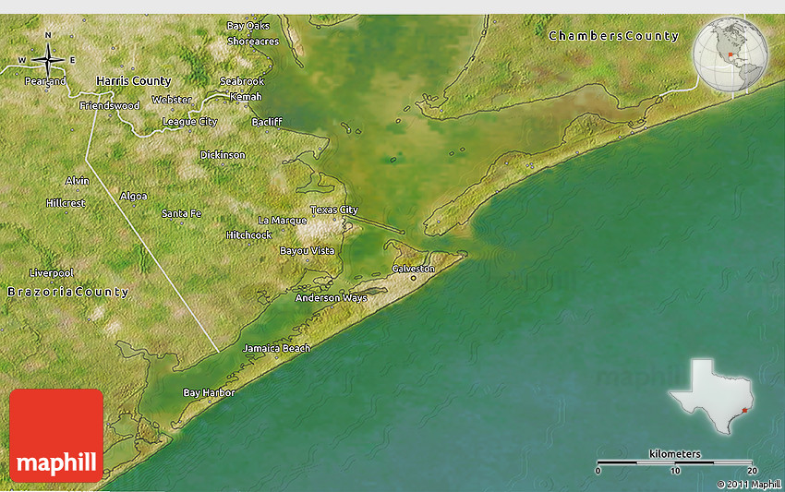Viewport: 785px width, 492px height.
Task: Select the Pearland place label
Action: [45, 82]
